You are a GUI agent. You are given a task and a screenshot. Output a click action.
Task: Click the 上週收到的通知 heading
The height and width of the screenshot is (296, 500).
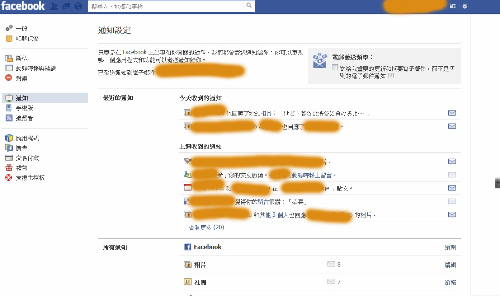[201, 147]
